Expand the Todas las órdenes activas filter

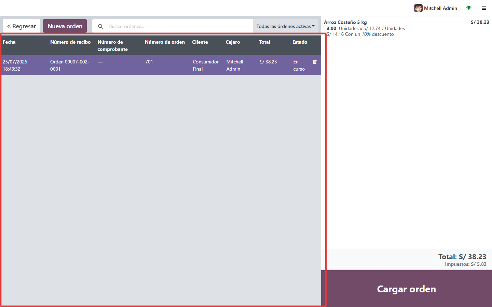click(x=286, y=26)
